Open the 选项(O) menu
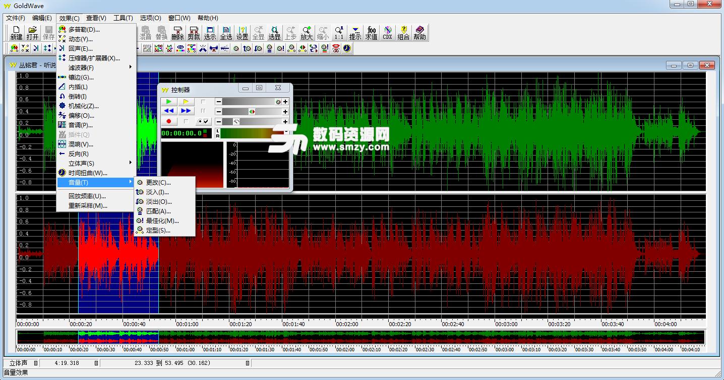This screenshot has height=380, width=724. [150, 18]
